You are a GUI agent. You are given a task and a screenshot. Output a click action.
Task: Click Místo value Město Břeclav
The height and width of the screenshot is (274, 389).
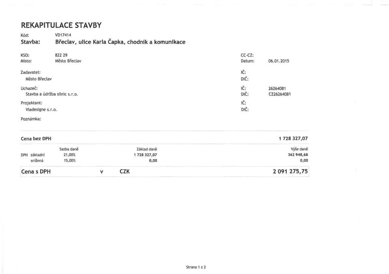tap(68, 61)
